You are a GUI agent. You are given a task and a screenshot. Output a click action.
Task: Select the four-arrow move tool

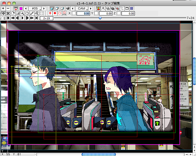(3, 14)
